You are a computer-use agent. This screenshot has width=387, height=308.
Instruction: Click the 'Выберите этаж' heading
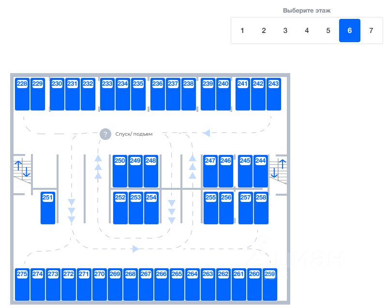click(307, 11)
